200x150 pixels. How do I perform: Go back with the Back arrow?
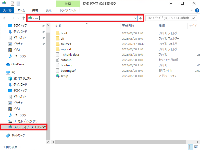pyautogui.click(x=5, y=18)
